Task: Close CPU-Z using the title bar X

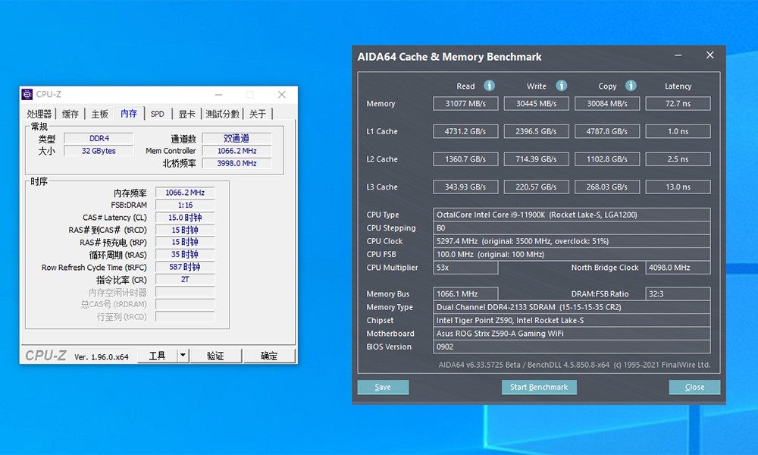Action: tap(282, 95)
